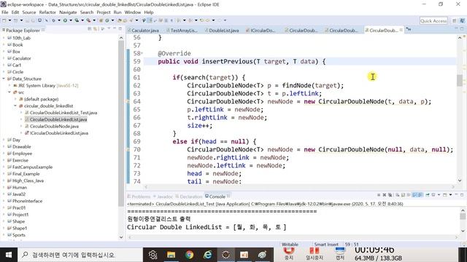This screenshot has width=467, height=262.
Task: Toggle Word Wrap in Console toolbar
Action: (x=409, y=195)
